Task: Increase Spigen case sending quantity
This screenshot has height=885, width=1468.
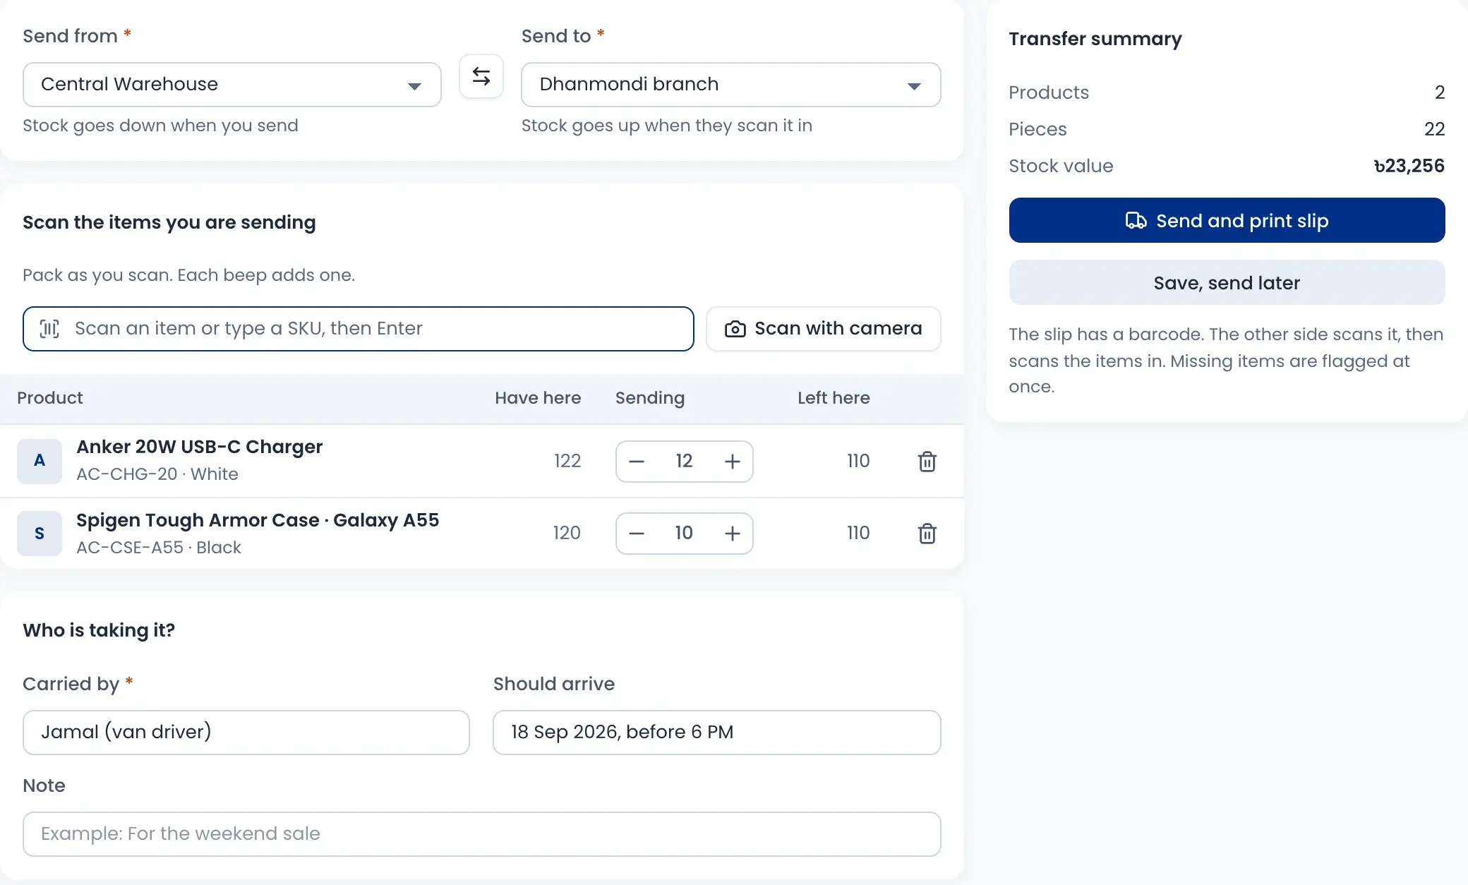Action: coord(733,534)
